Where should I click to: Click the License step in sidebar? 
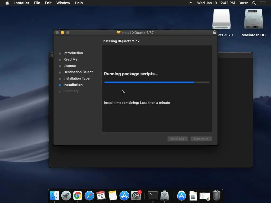coord(70,66)
